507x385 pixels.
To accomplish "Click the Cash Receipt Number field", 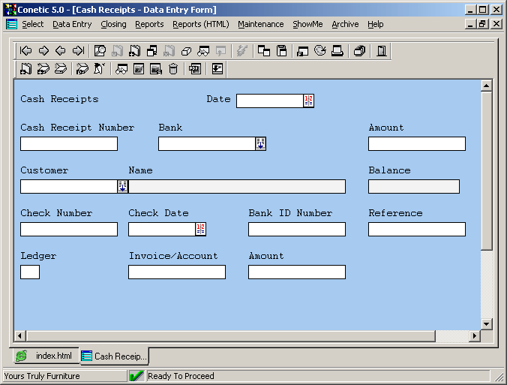I will (x=69, y=143).
